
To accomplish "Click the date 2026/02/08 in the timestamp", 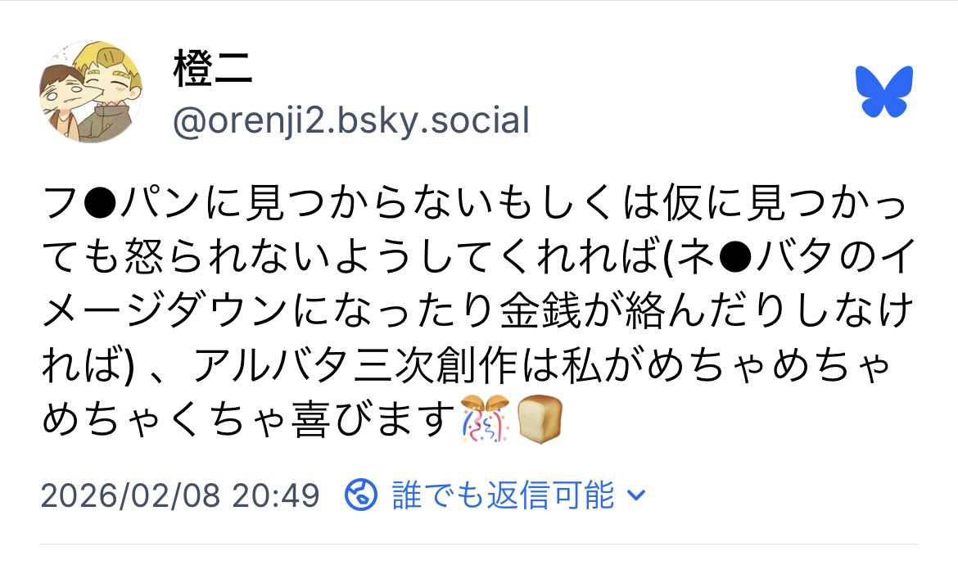I will click(130, 495).
